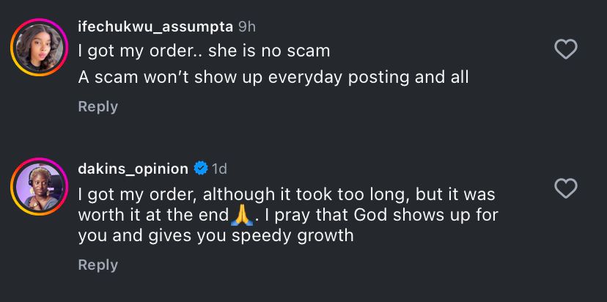Screen dimensions: 607x302
Task: Click the blue verified badge icon
Action: pyautogui.click(x=200, y=169)
